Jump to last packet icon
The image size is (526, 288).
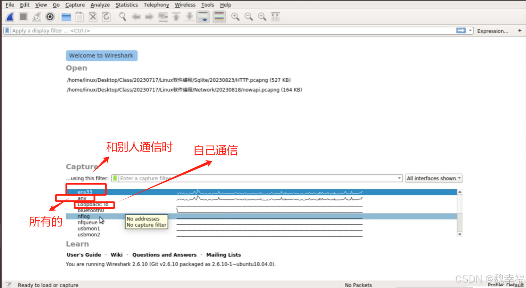click(190, 17)
